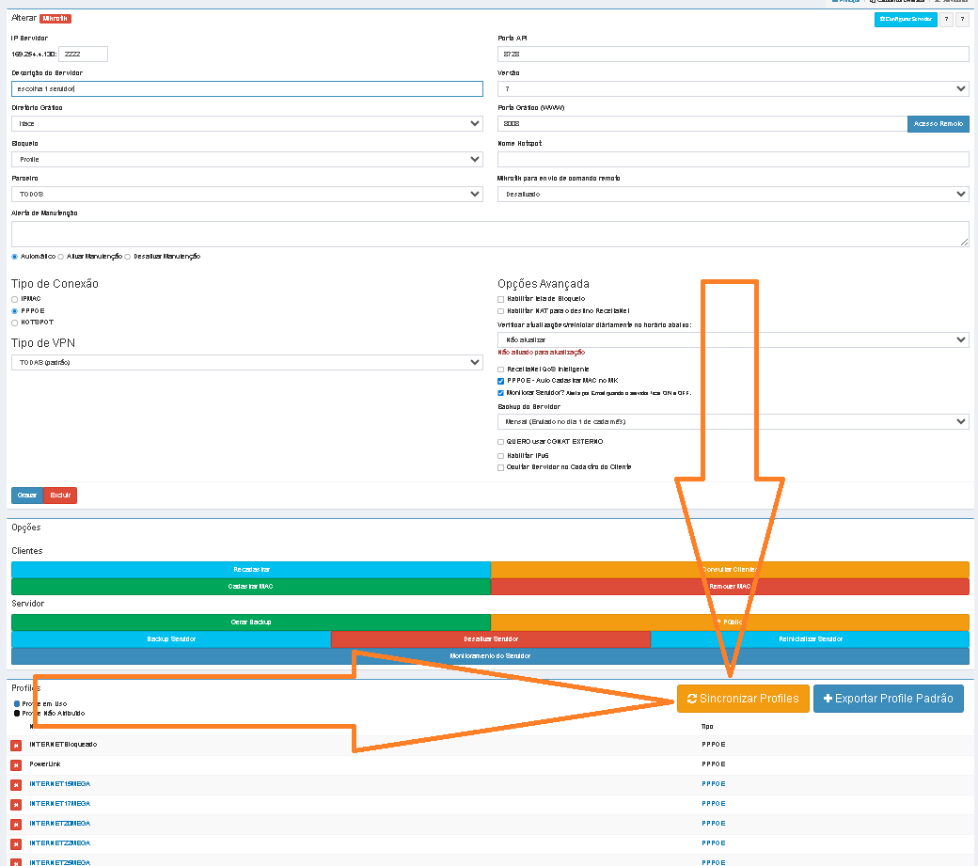Open the Versão dropdown
Screen dimensions: 978x866
point(733,88)
